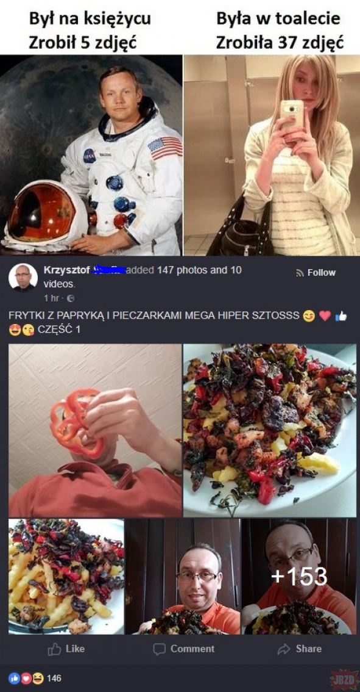Open the large plate of fries photo
360x692 pixels.
click(270, 430)
